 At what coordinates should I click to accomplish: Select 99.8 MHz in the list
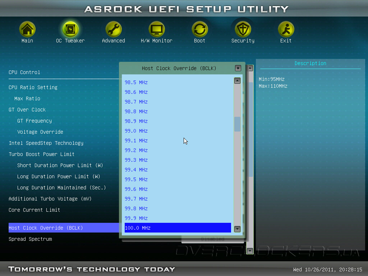(136, 208)
